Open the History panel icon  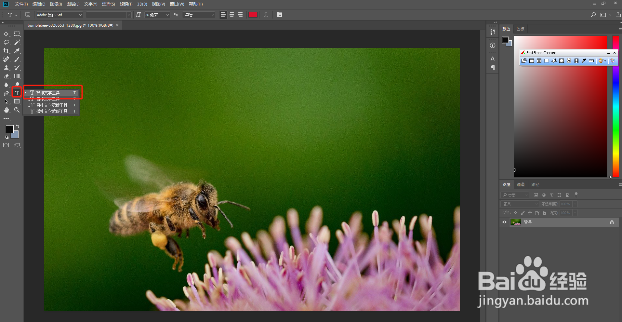tap(493, 32)
